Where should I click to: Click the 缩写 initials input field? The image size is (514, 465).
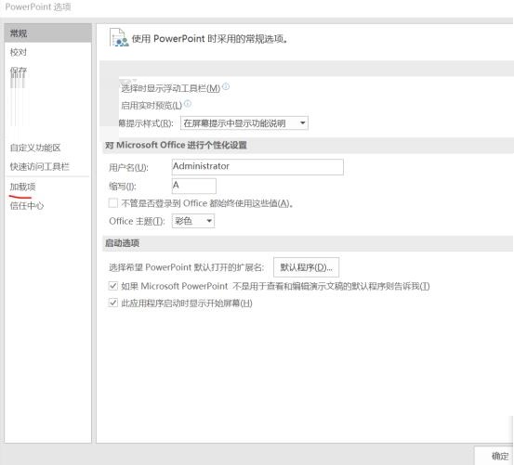pyautogui.click(x=194, y=186)
